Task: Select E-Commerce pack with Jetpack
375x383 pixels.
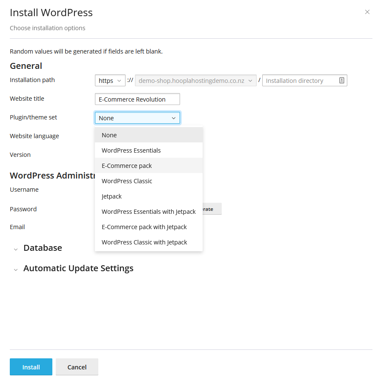Action: (x=144, y=227)
